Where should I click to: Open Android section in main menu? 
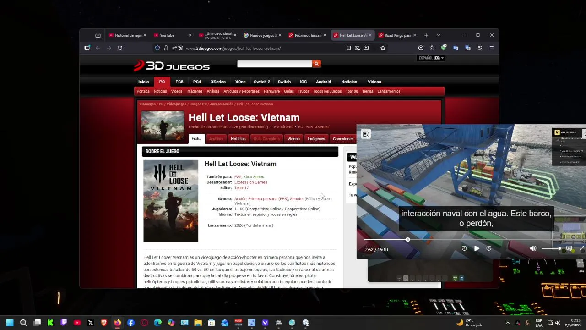click(x=323, y=82)
